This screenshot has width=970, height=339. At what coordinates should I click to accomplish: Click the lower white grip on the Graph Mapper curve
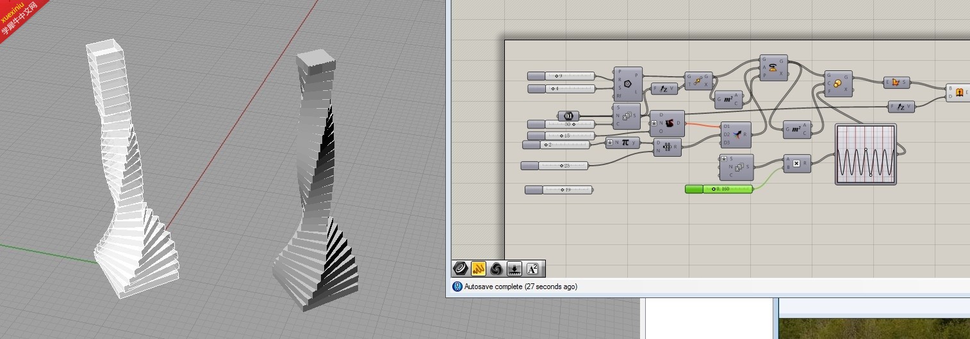pos(871,175)
